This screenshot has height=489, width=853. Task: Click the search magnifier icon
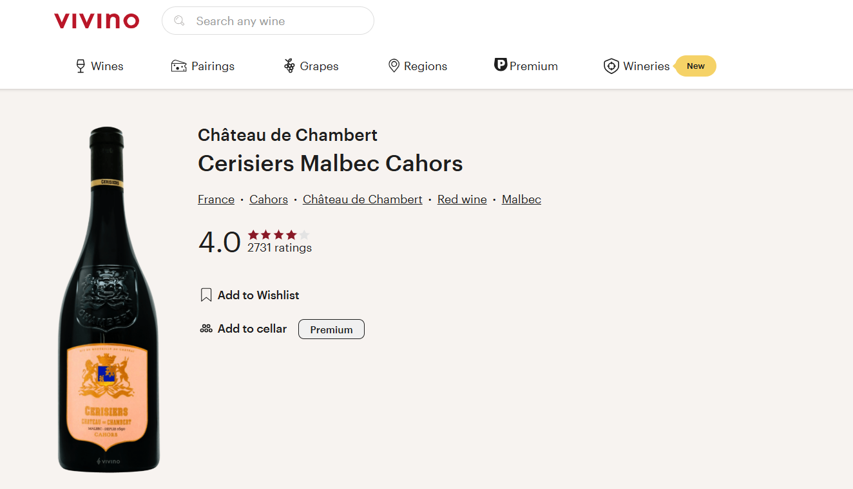click(180, 21)
